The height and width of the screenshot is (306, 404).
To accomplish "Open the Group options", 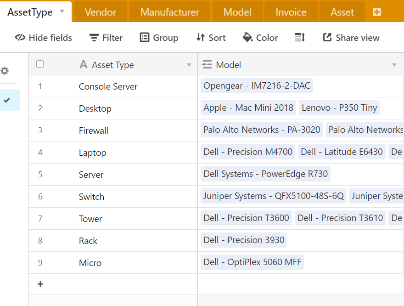I will pyautogui.click(x=159, y=38).
